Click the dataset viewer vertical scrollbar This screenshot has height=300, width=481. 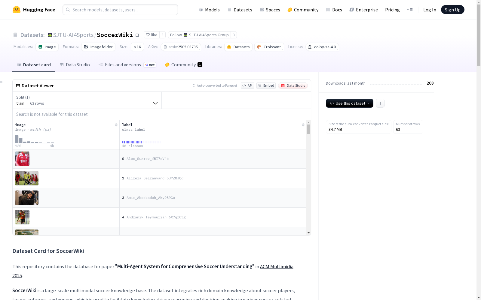point(308,130)
